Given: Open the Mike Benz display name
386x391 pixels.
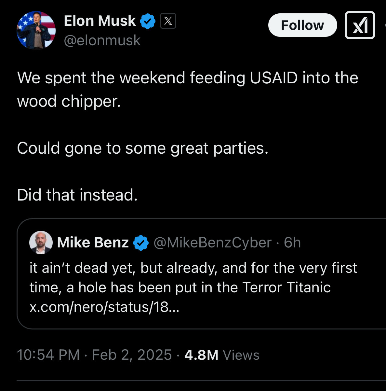Looking at the screenshot, I should pyautogui.click(x=93, y=243).
